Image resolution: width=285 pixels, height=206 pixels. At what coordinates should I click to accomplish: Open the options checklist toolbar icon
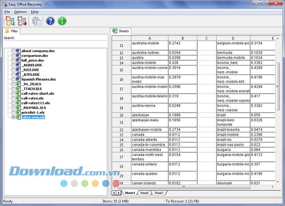click(36, 21)
